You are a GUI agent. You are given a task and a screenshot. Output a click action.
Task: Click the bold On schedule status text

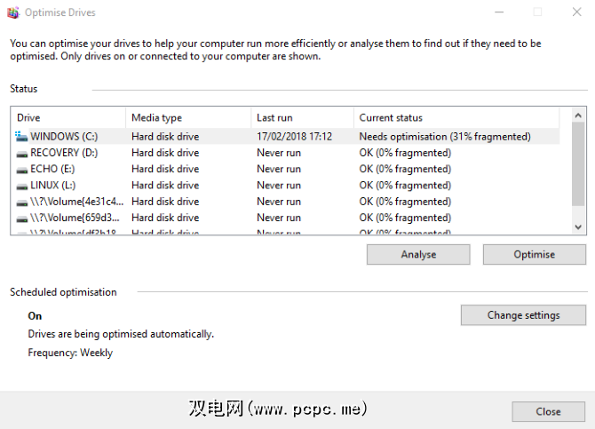[x=35, y=316]
